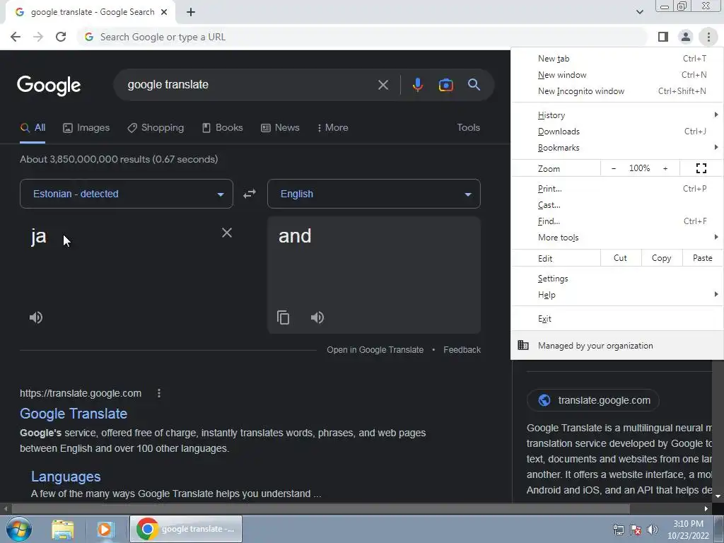Click the three-dot Chrome menu button
724x543 pixels.
pyautogui.click(x=708, y=37)
